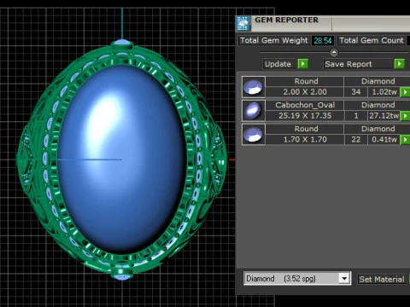Click the Total Gem Weight label
This screenshot has width=410, height=307.
274,40
